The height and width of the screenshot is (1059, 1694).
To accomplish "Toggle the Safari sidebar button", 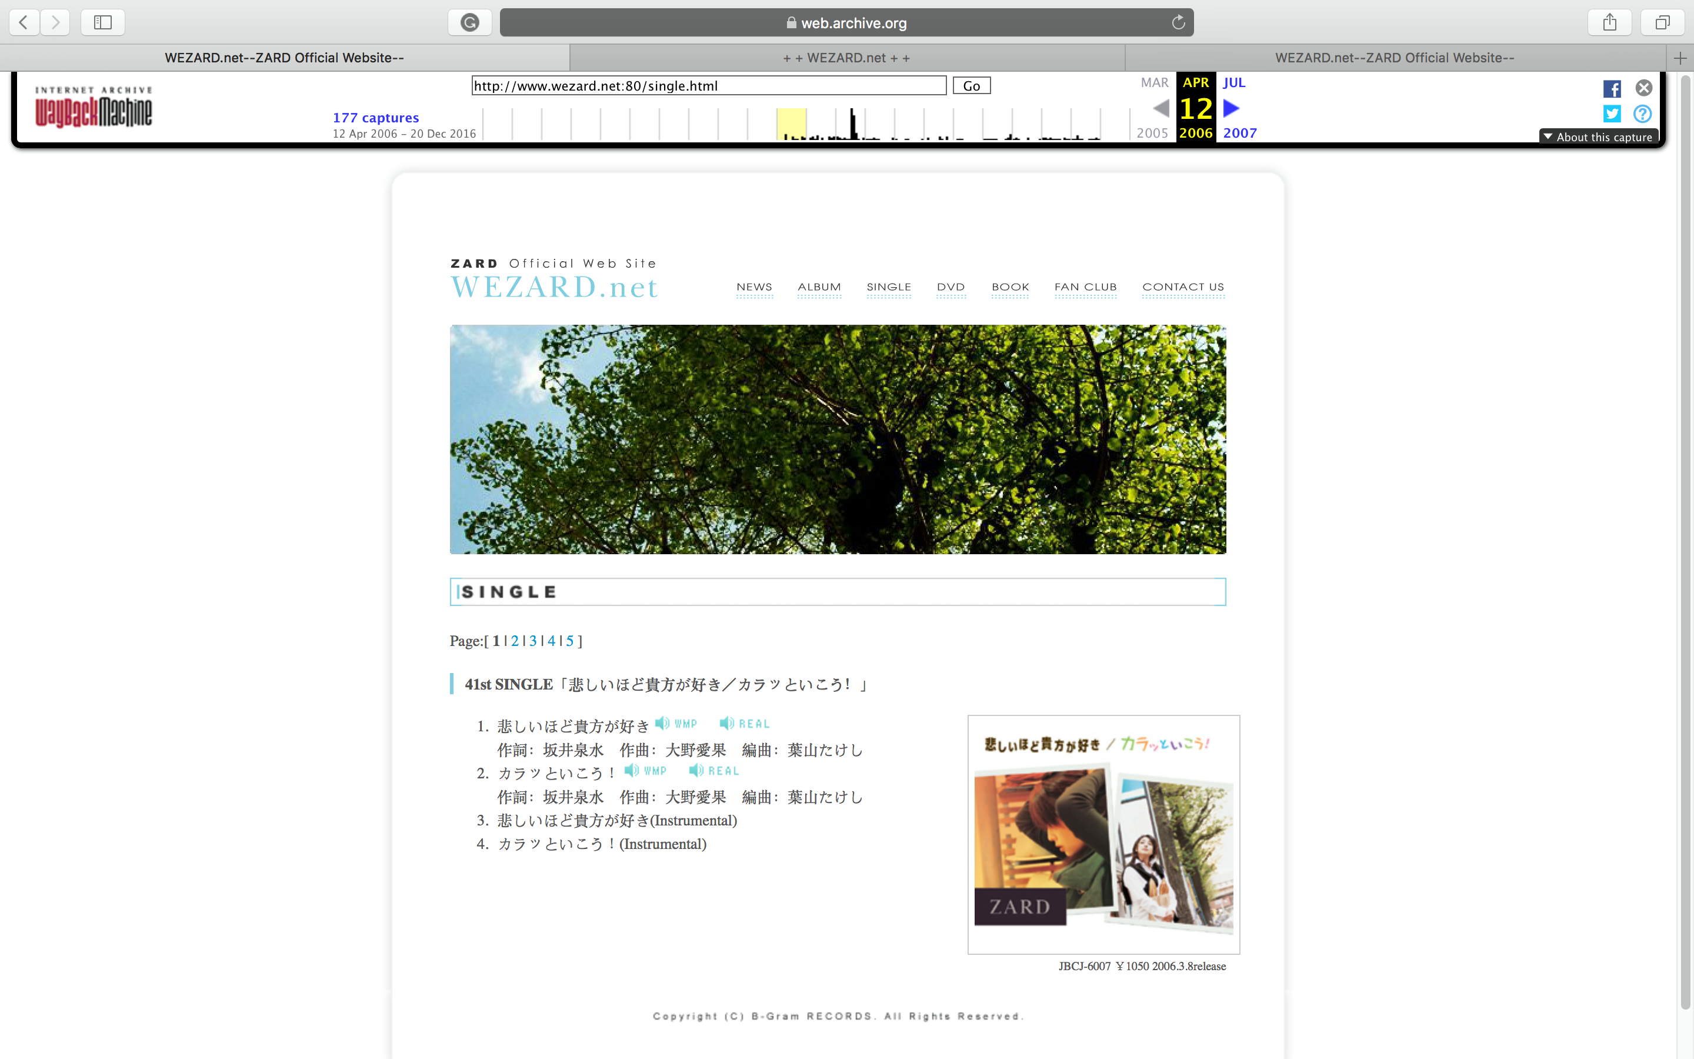I will [103, 22].
